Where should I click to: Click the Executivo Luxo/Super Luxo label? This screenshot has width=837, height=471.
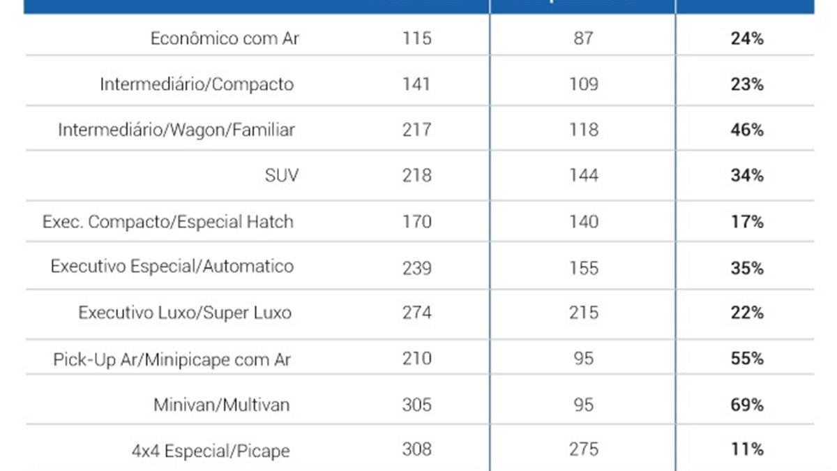[x=185, y=313]
